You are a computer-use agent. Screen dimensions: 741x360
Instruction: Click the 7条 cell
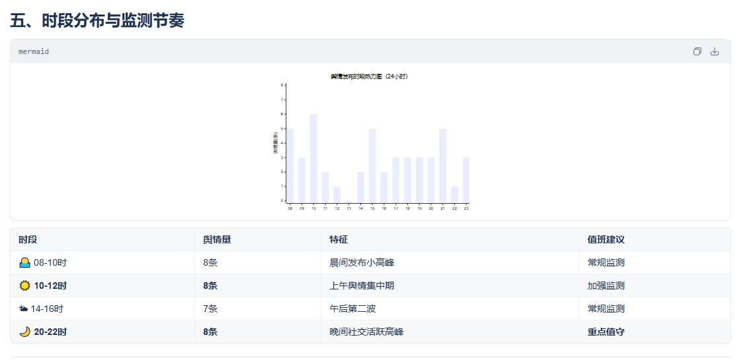[258, 309]
